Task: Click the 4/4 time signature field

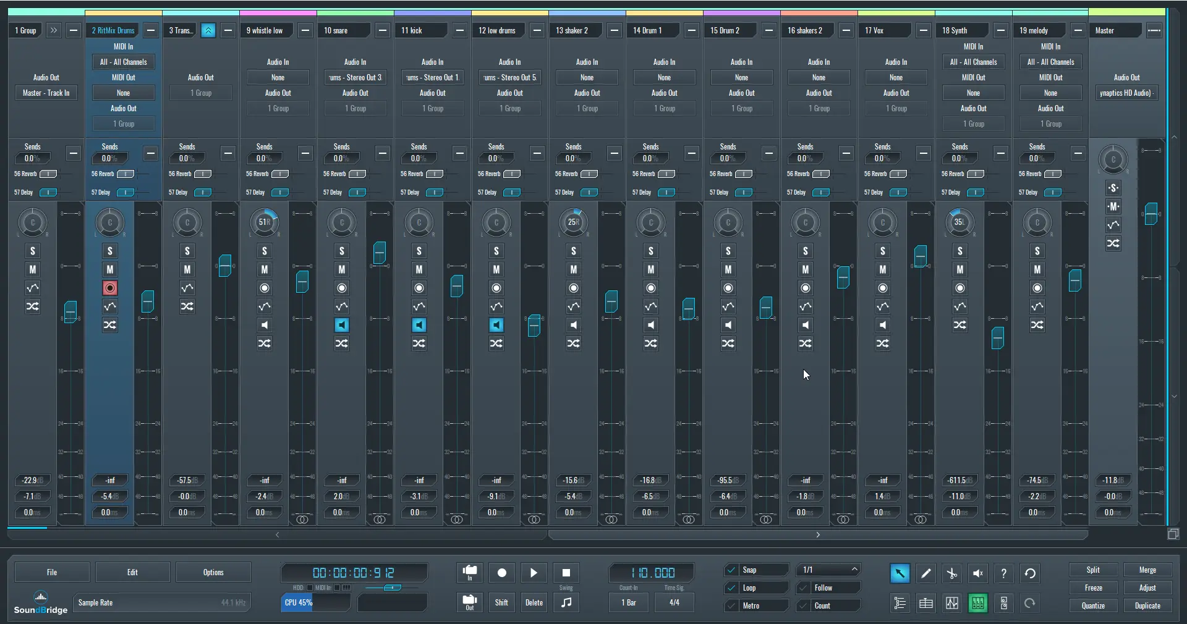Action: coord(674,602)
